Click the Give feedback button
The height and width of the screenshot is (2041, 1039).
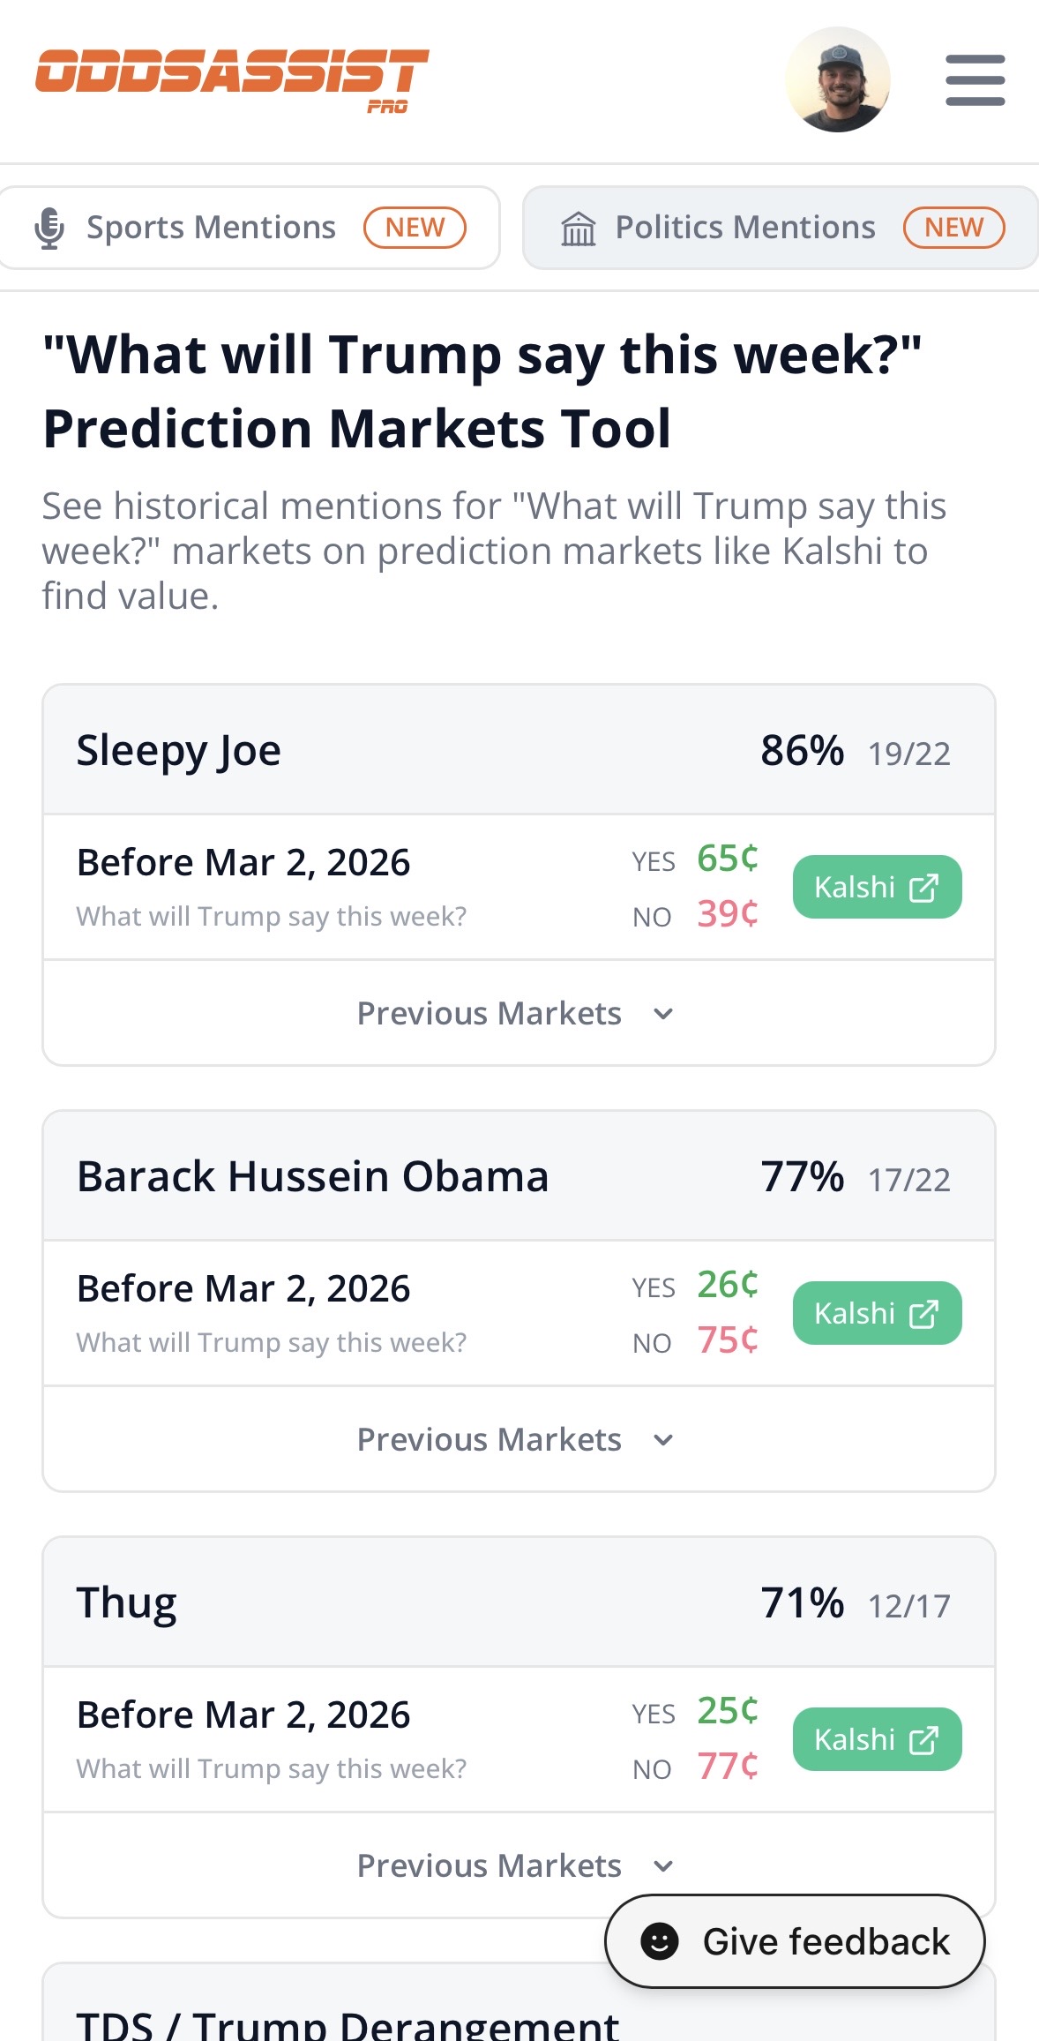(795, 1940)
